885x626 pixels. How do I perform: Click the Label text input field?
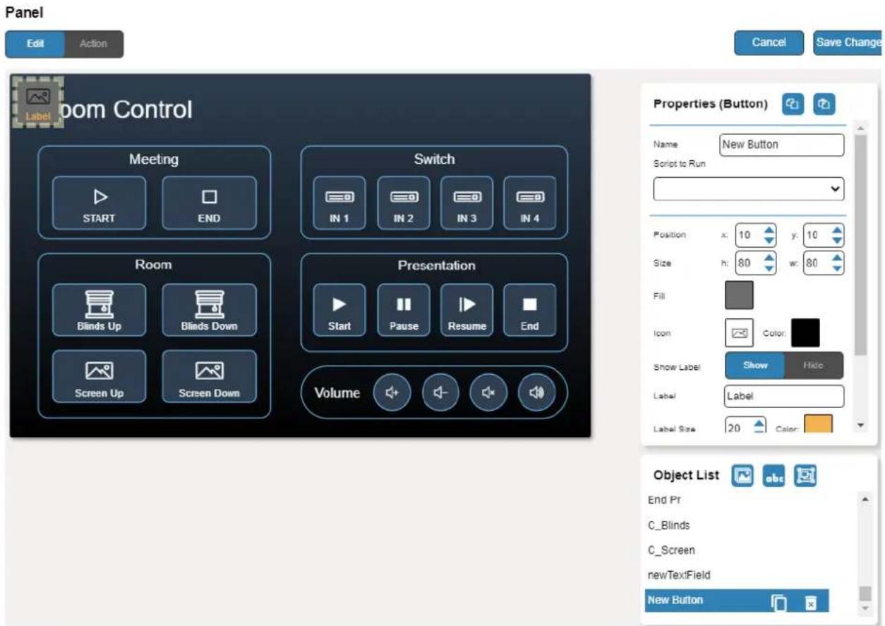784,396
